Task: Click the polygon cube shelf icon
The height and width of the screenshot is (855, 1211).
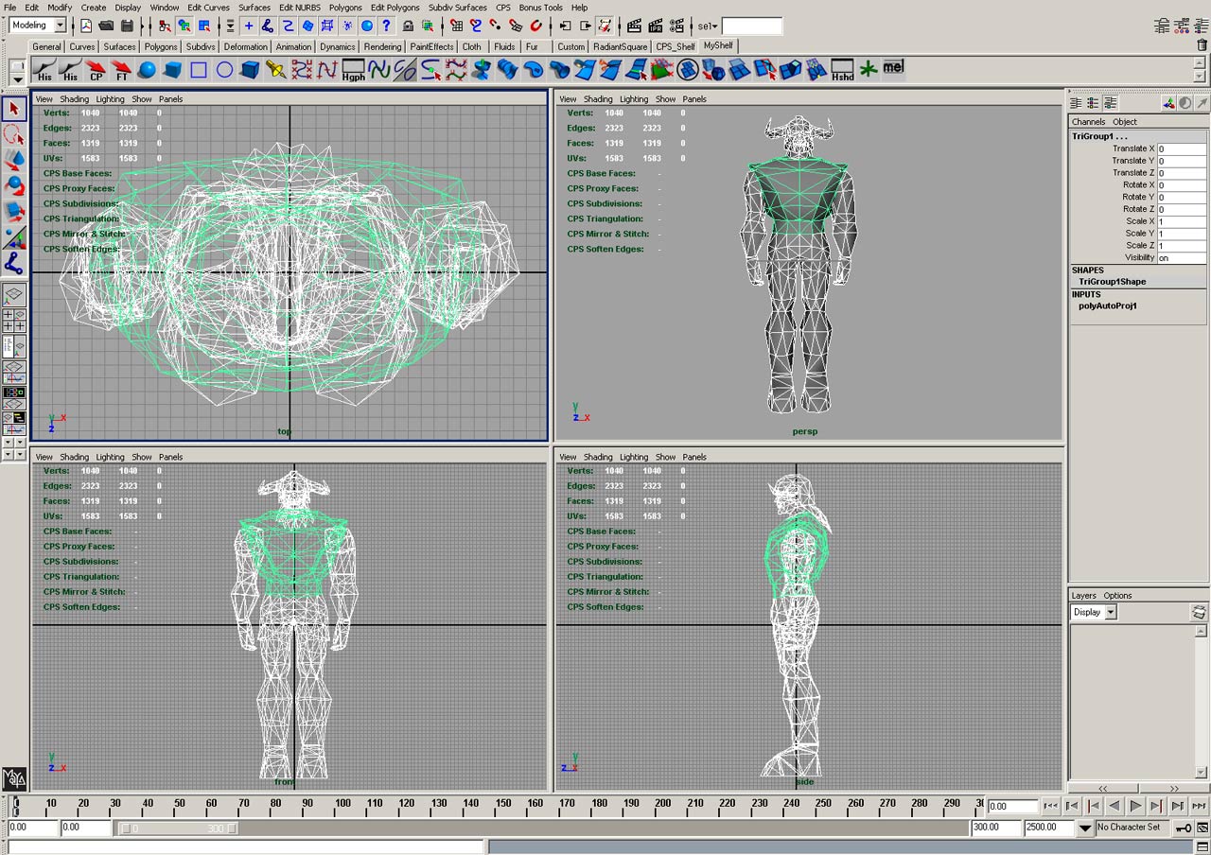Action: (x=172, y=69)
